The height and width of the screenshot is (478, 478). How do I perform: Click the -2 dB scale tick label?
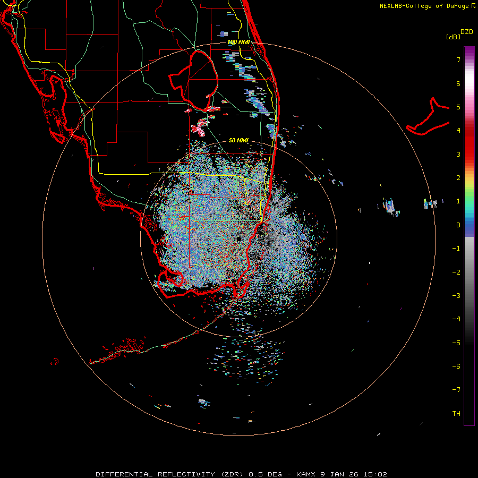[x=456, y=272]
